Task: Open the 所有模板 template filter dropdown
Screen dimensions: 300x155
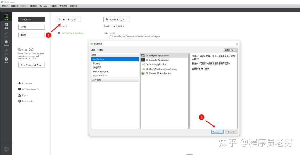Action: click(231, 50)
